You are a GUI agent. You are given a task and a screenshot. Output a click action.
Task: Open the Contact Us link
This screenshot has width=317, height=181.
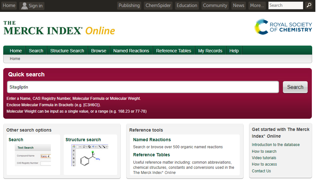(x=261, y=171)
